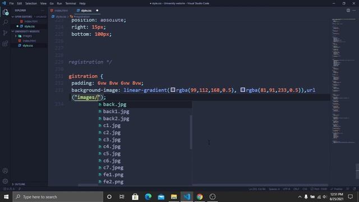Collapse the Open Editors section

[29, 17]
